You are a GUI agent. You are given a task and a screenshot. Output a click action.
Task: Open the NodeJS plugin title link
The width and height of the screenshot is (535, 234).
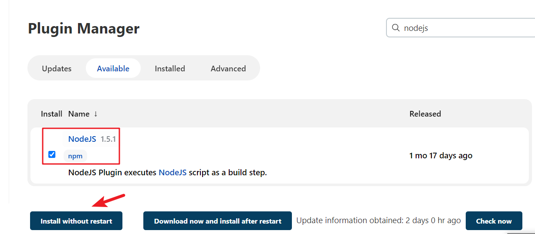click(x=82, y=139)
